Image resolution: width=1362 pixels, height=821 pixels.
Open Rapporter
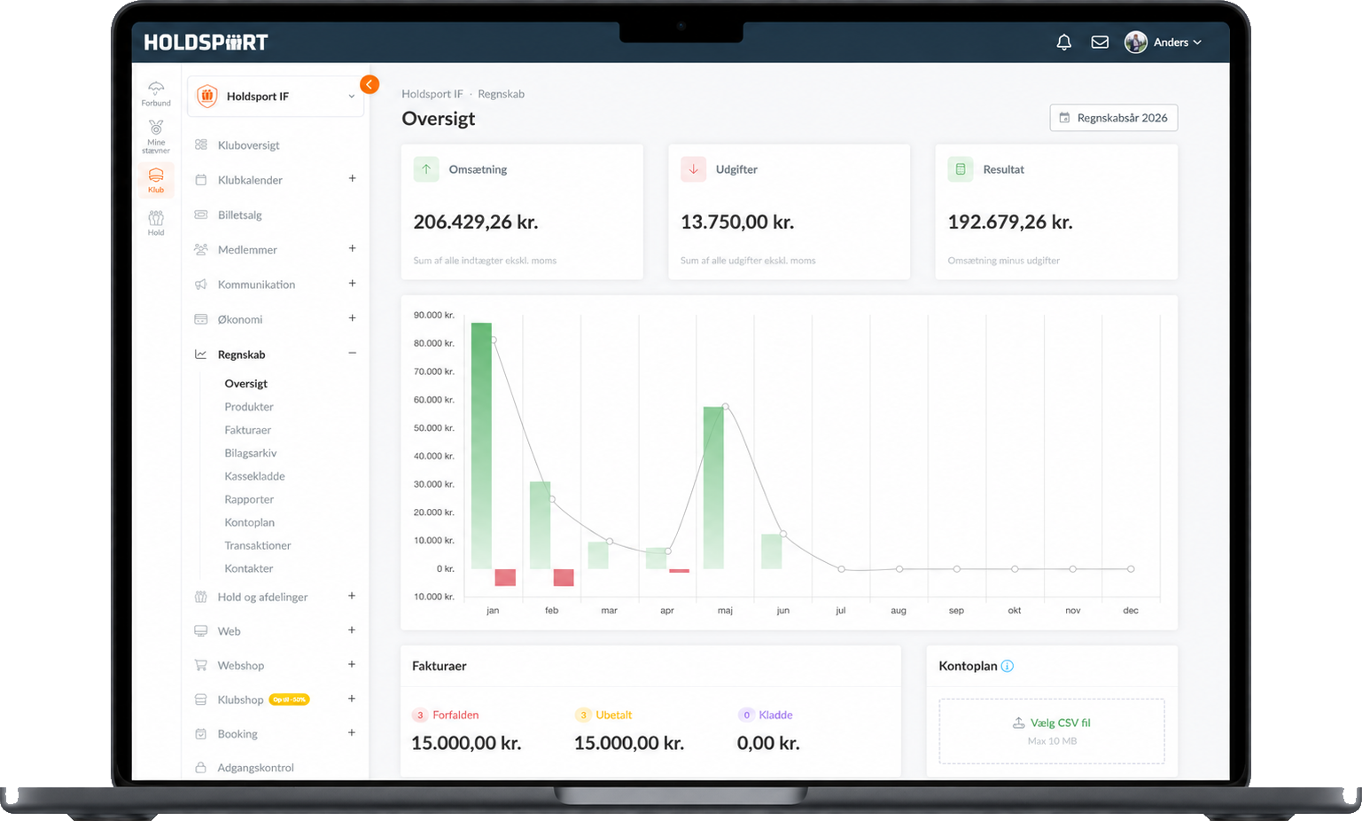pos(249,499)
